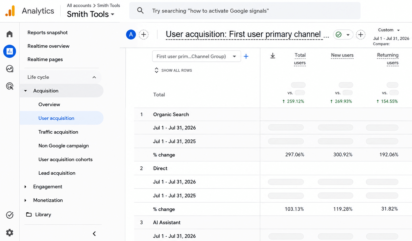Click the Smith Tools breadcrumb link
This screenshot has width=412, height=241.
click(x=109, y=5)
